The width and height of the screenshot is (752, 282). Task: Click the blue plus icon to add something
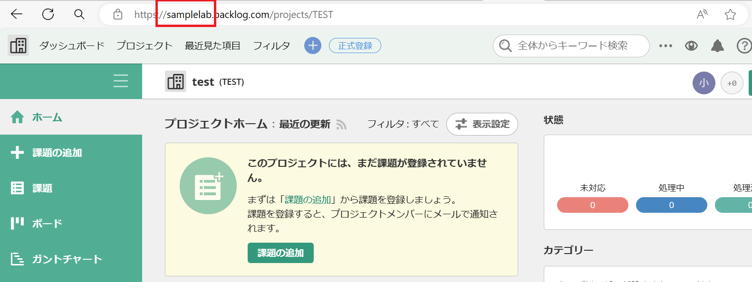(x=312, y=45)
